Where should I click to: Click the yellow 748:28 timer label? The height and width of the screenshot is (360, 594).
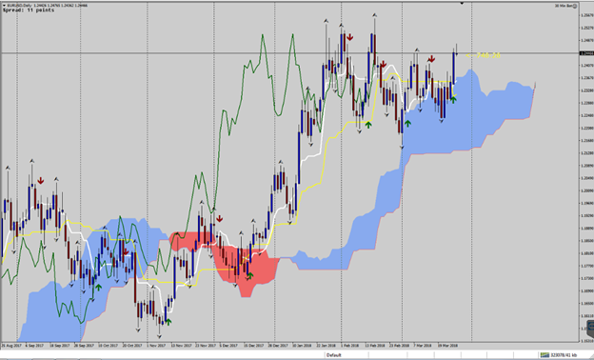[x=483, y=55]
